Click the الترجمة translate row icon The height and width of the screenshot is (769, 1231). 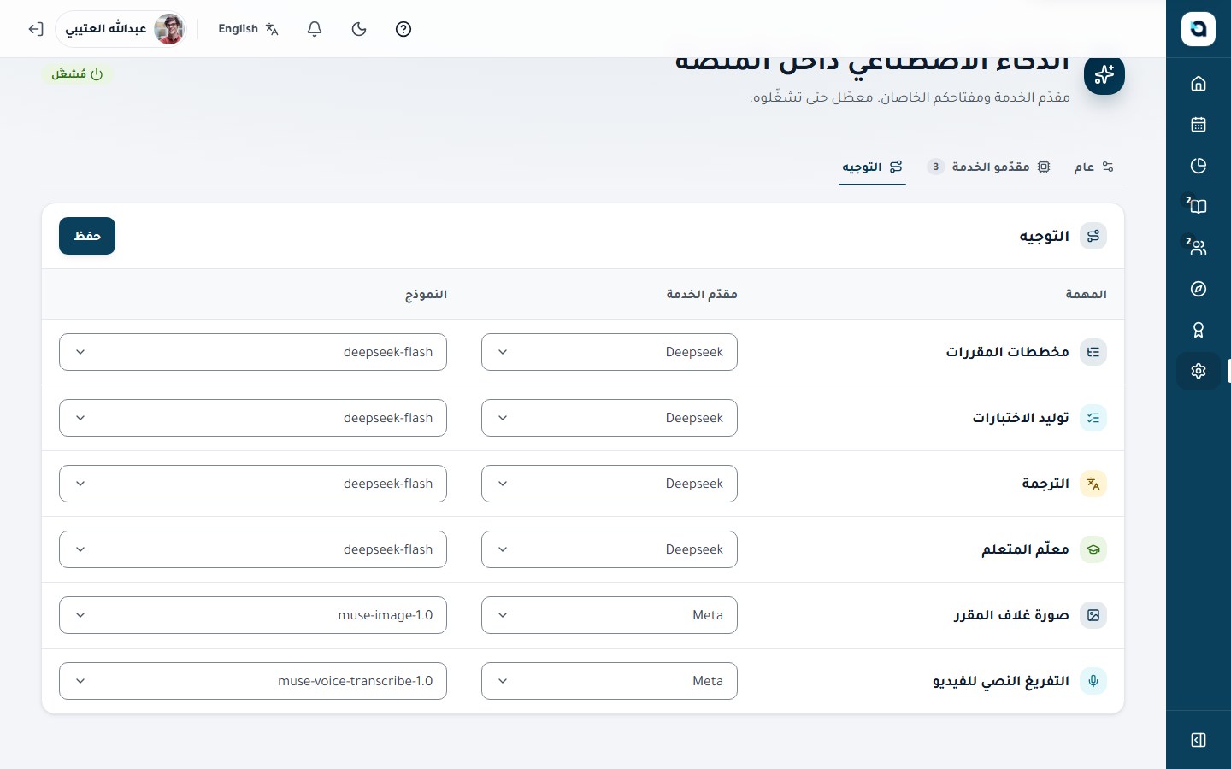[x=1093, y=484]
